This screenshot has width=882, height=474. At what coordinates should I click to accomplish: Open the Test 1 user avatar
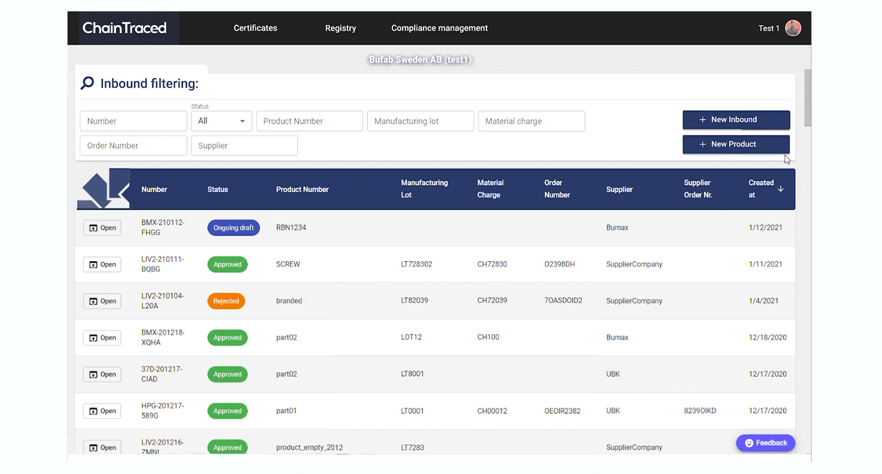click(793, 28)
